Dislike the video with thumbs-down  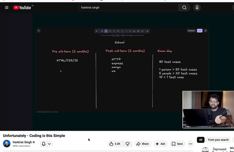(128, 144)
